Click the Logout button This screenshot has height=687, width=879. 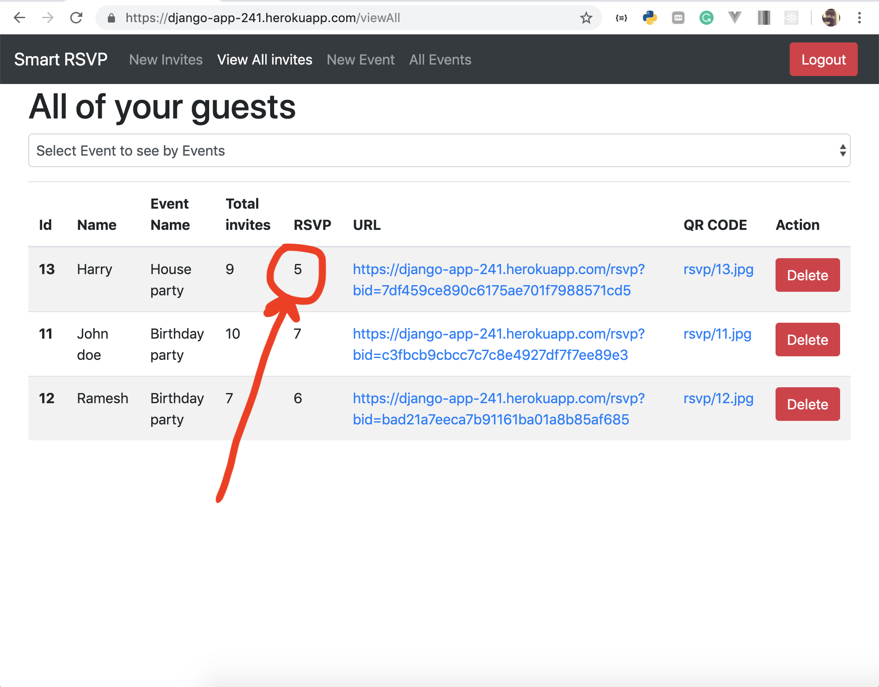823,60
